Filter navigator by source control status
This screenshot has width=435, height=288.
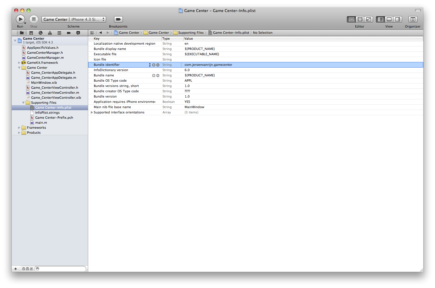pyautogui.click(x=27, y=269)
